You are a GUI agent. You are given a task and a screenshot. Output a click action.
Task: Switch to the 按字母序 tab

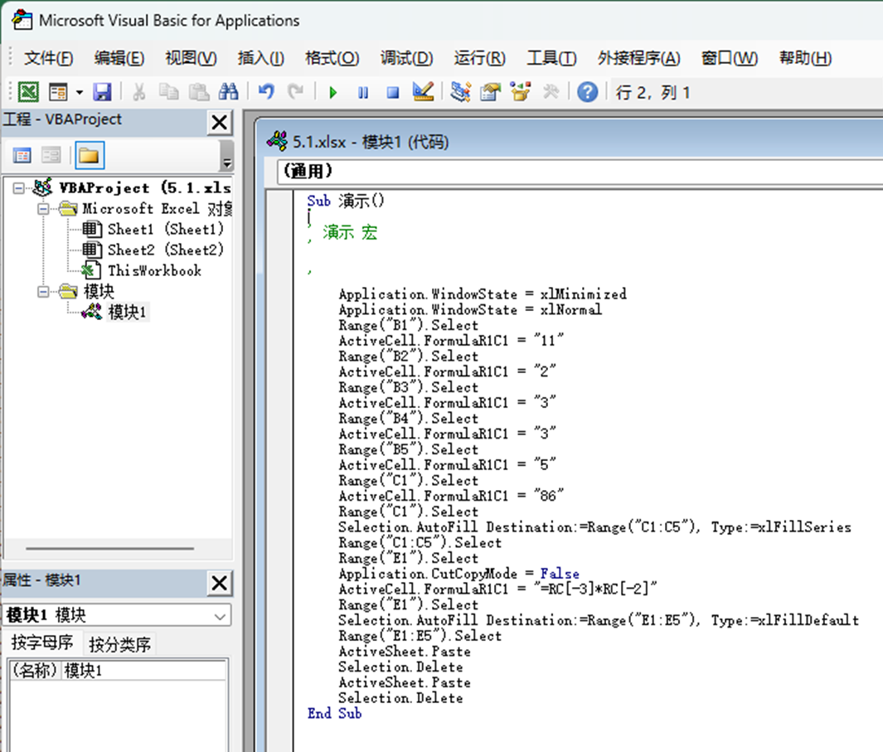click(x=43, y=643)
